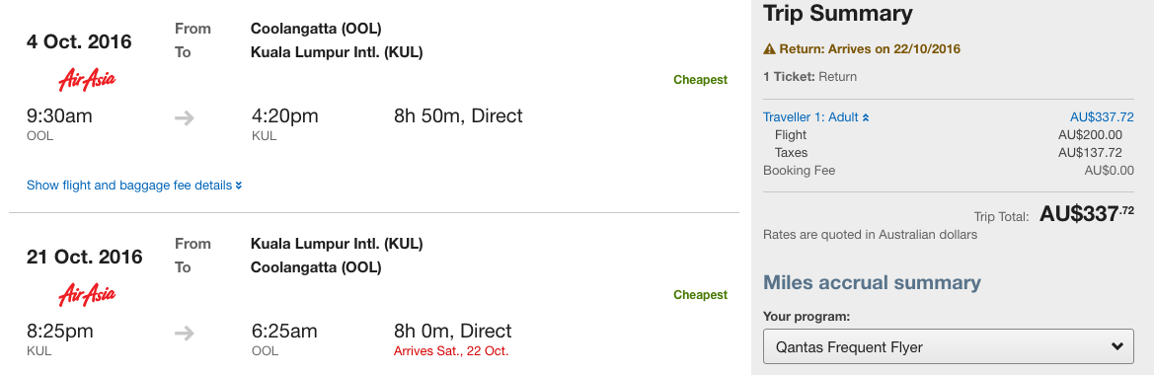The height and width of the screenshot is (375, 1154).
Task: Collapse the Traveller 1: Adult breakdown
Action: click(816, 116)
